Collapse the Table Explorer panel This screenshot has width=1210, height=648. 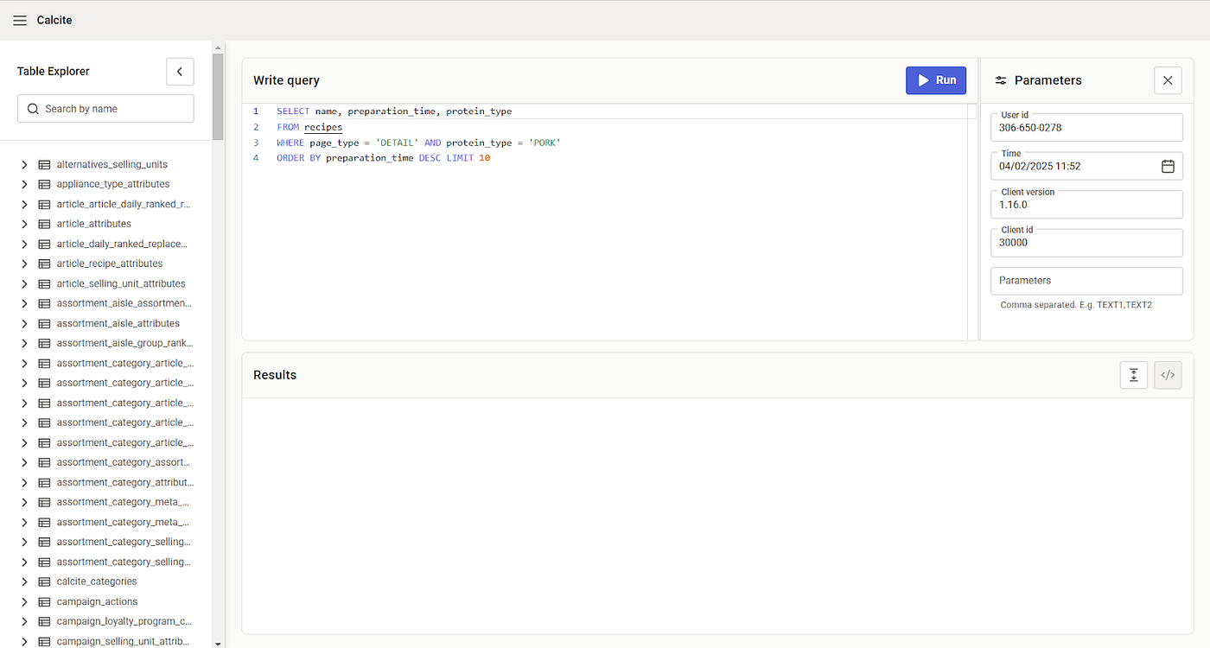tap(180, 72)
